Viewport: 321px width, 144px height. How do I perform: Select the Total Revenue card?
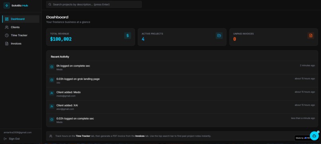coord(91,37)
